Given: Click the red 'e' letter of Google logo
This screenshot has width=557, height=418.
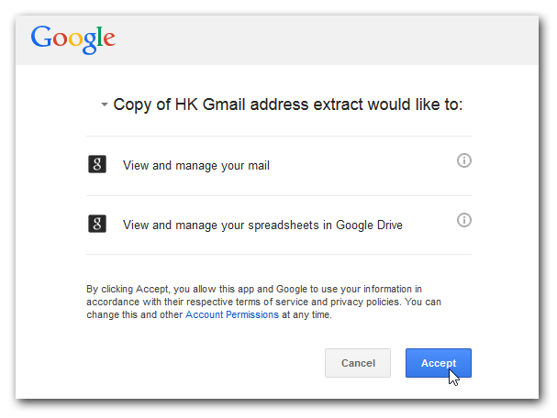Looking at the screenshot, I should click(109, 39).
